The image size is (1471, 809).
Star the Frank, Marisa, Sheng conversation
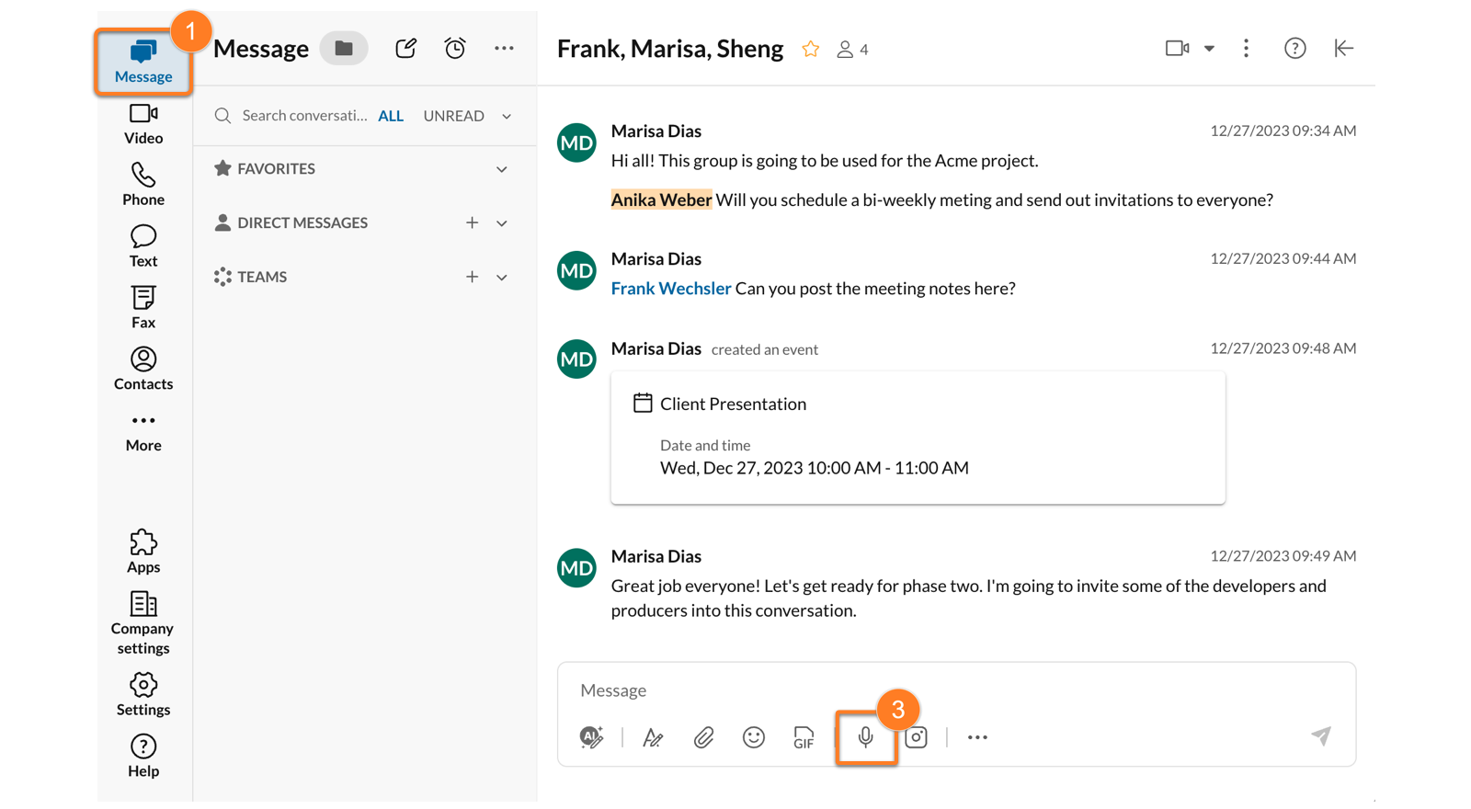tap(810, 50)
